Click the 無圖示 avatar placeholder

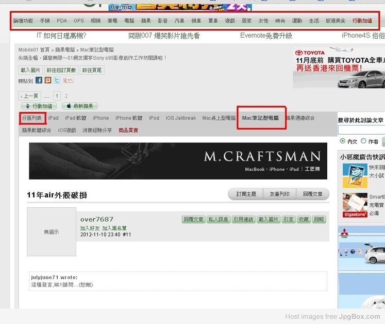[x=51, y=232]
